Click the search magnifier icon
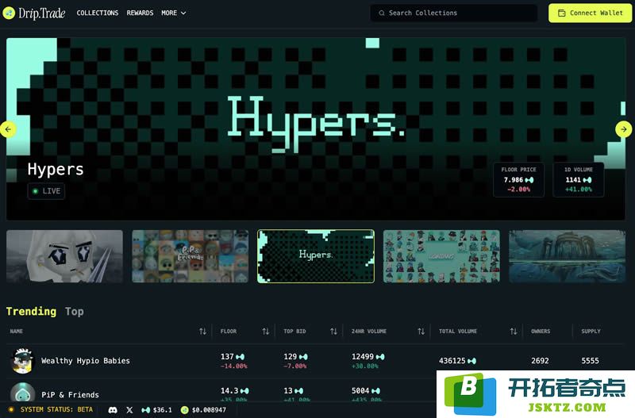Viewport: 635px width, 418px height. click(x=382, y=13)
